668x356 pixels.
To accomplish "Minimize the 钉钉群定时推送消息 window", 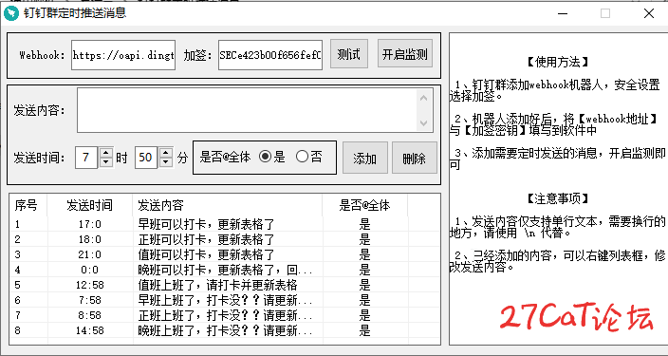I will (x=563, y=13).
